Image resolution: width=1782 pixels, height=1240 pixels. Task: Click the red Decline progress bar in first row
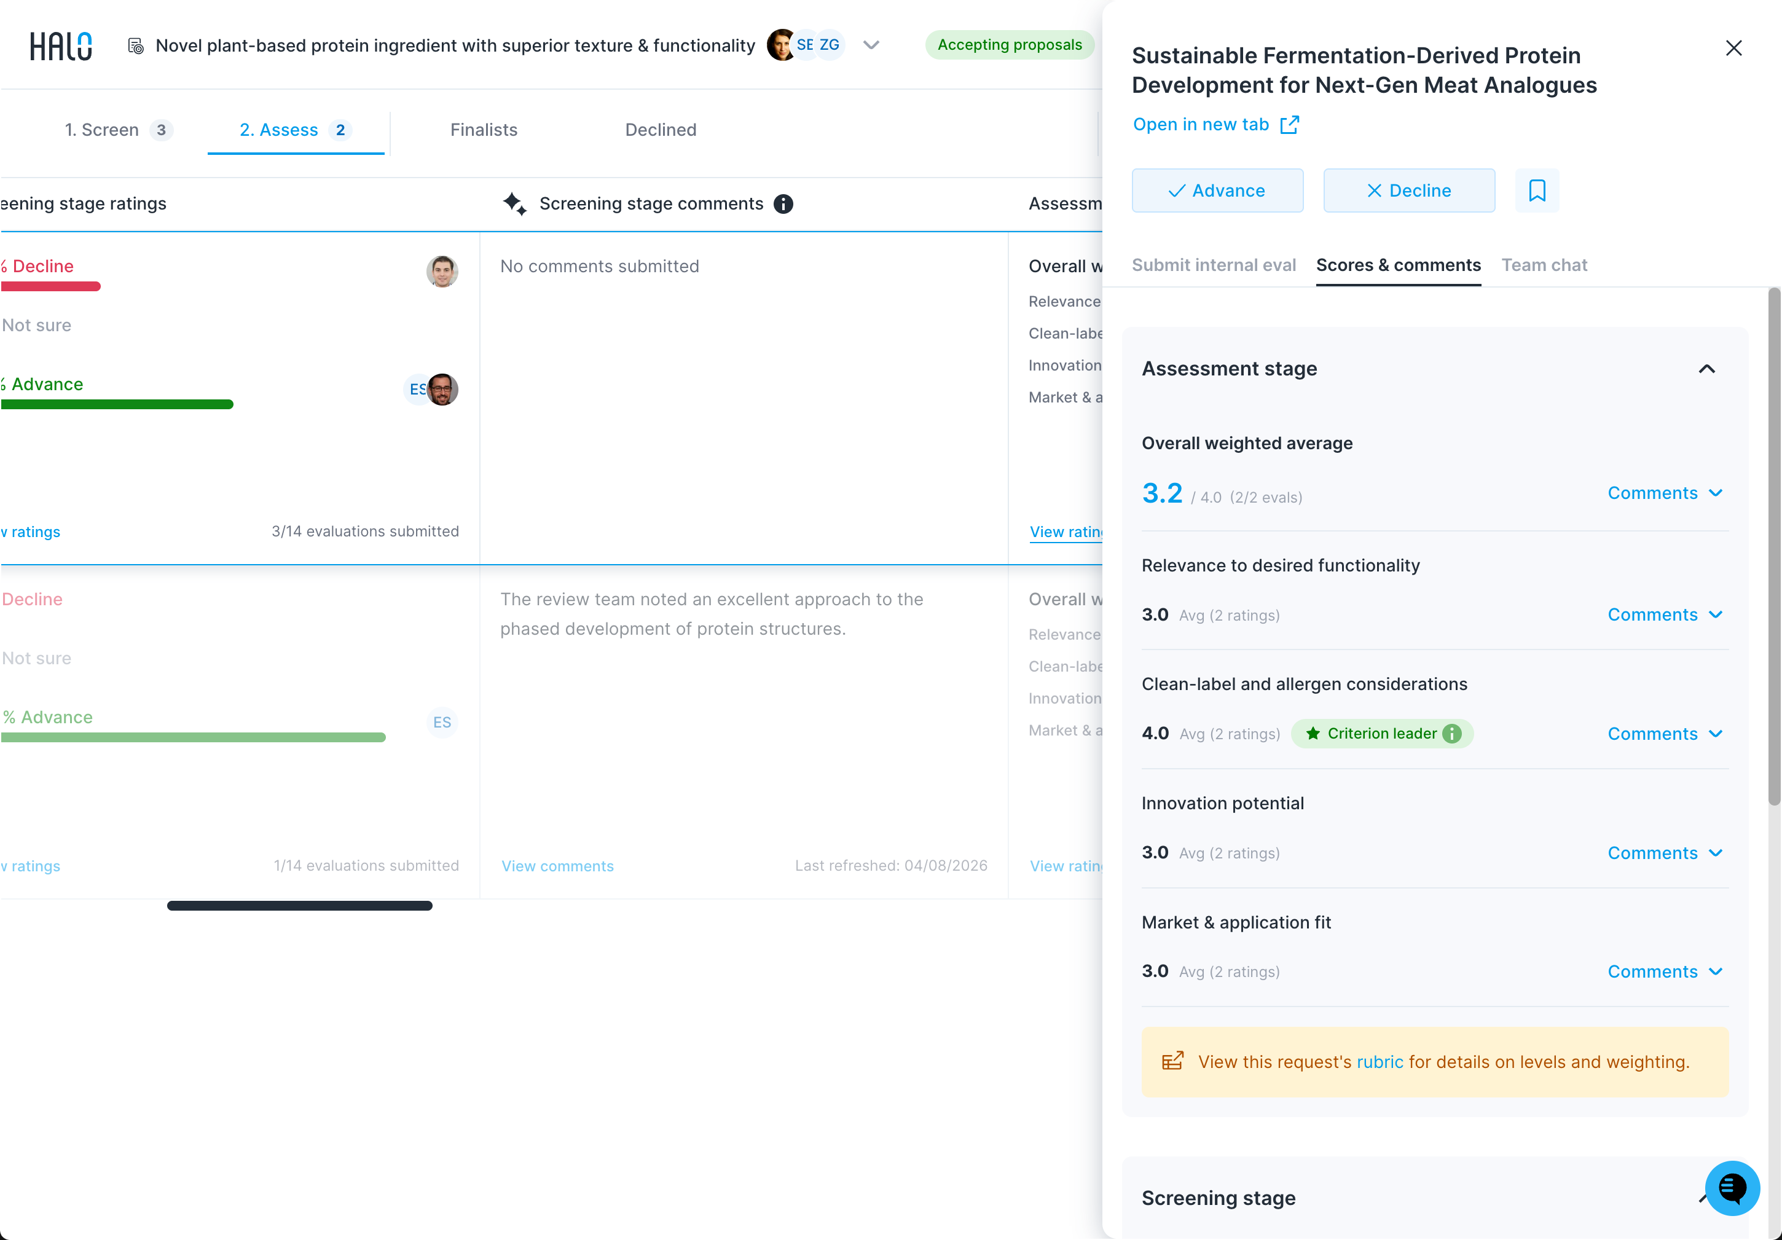click(x=50, y=286)
